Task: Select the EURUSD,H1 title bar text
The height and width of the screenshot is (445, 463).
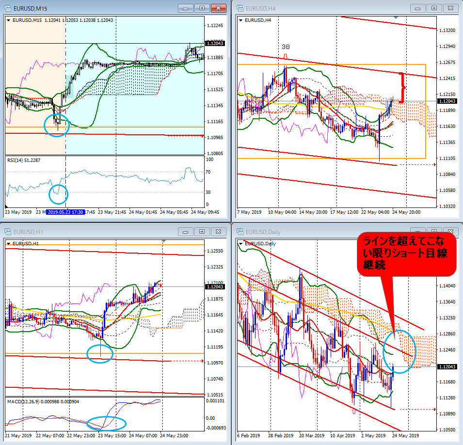Action: pyautogui.click(x=28, y=232)
